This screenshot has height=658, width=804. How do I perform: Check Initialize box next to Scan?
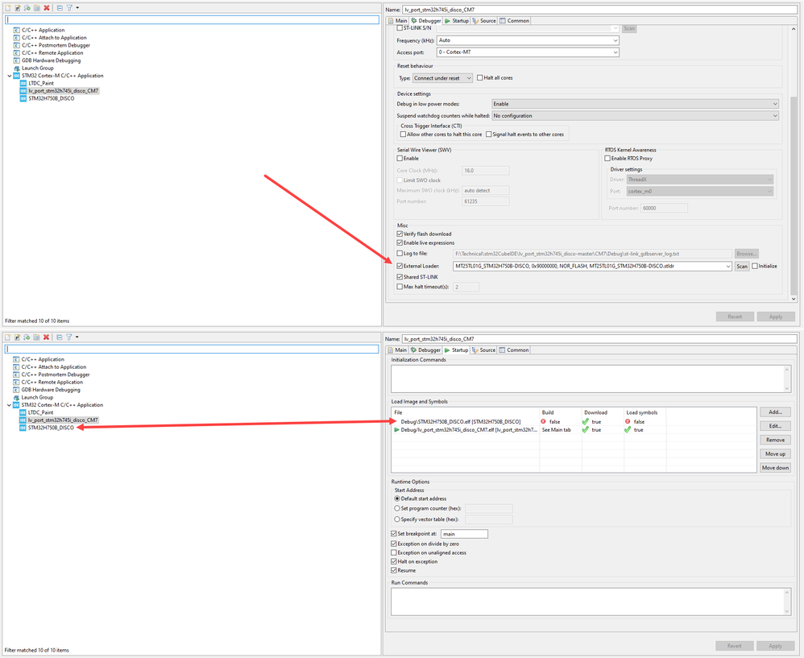755,266
